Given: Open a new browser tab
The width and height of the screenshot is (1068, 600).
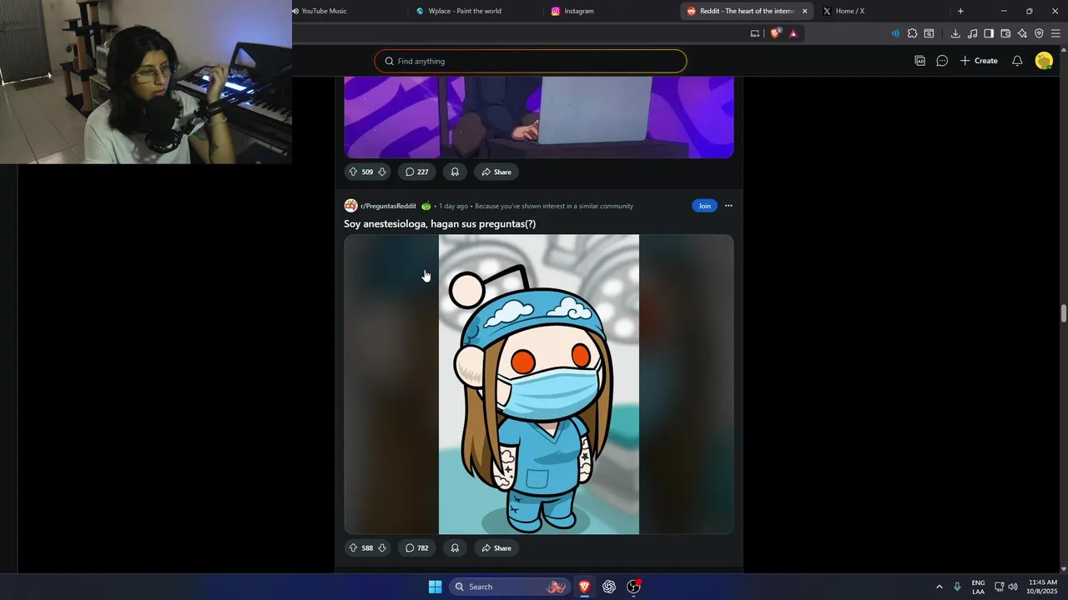Looking at the screenshot, I should tap(960, 11).
